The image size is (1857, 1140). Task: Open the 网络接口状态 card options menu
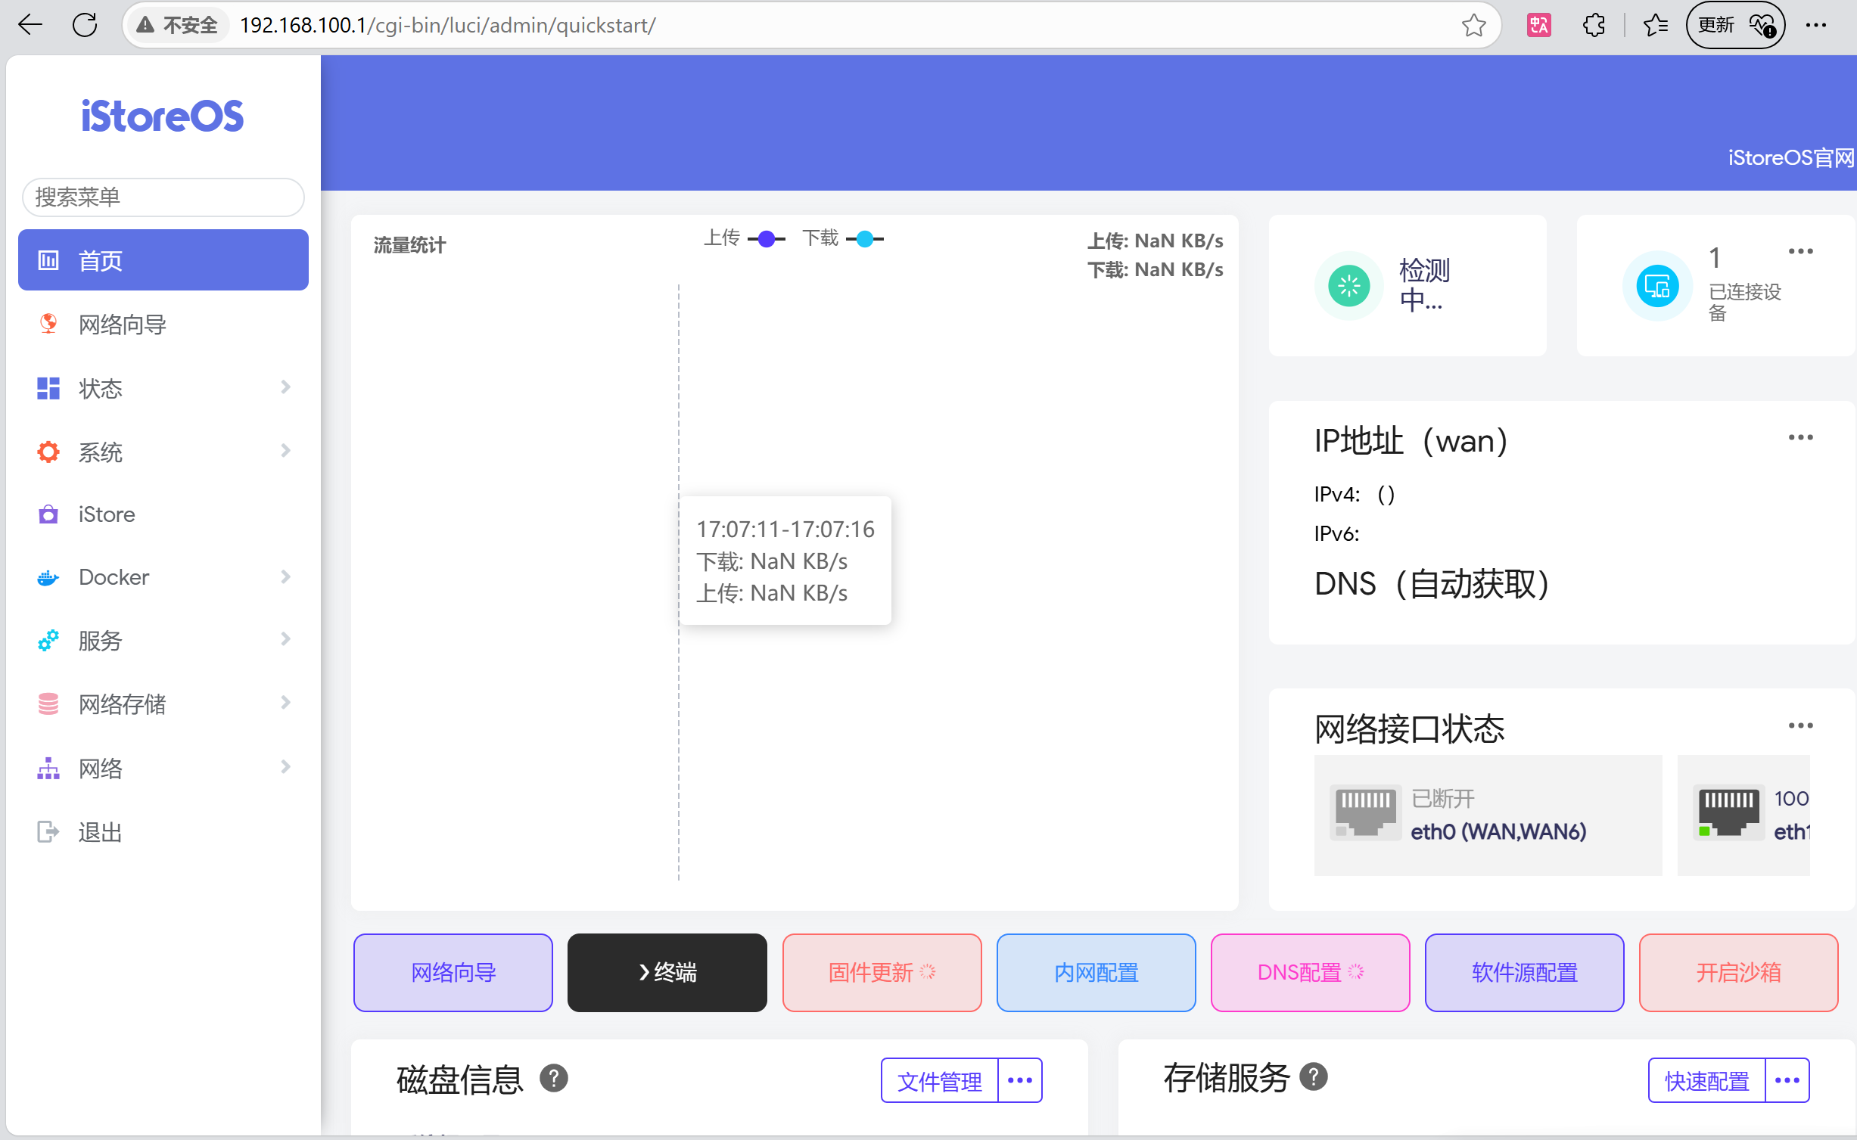pyautogui.click(x=1800, y=725)
